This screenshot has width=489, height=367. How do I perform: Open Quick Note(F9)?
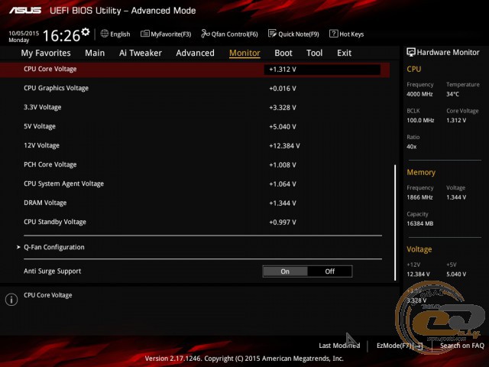click(x=293, y=34)
